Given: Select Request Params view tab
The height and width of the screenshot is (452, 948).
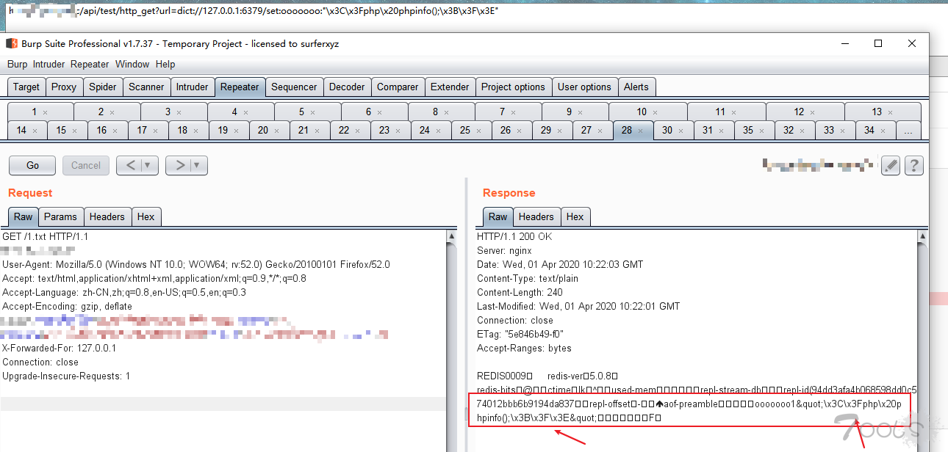Looking at the screenshot, I should pos(60,216).
